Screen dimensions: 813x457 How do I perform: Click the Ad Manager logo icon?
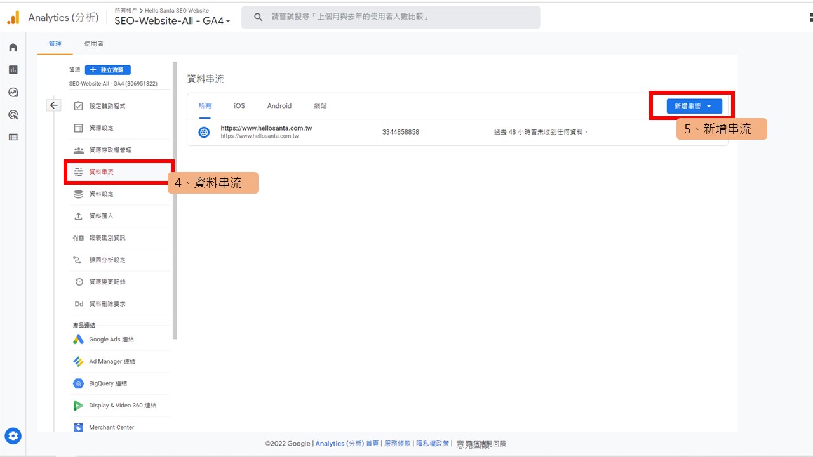pos(78,361)
